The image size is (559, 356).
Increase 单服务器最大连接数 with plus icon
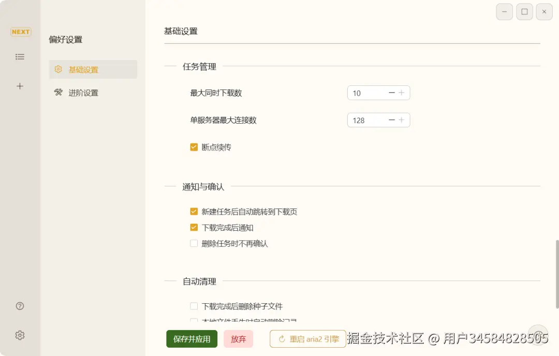pyautogui.click(x=401, y=120)
